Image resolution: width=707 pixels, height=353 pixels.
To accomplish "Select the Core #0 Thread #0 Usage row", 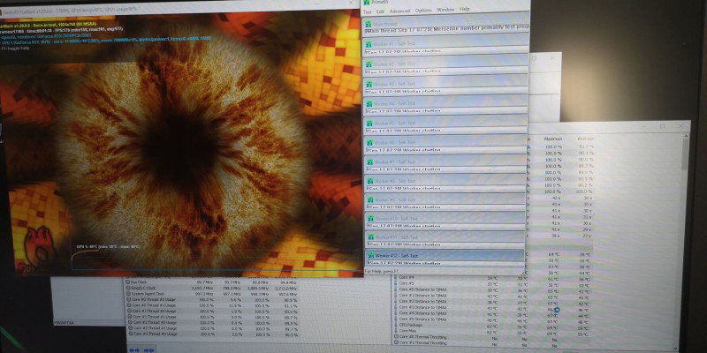I will click(212, 299).
